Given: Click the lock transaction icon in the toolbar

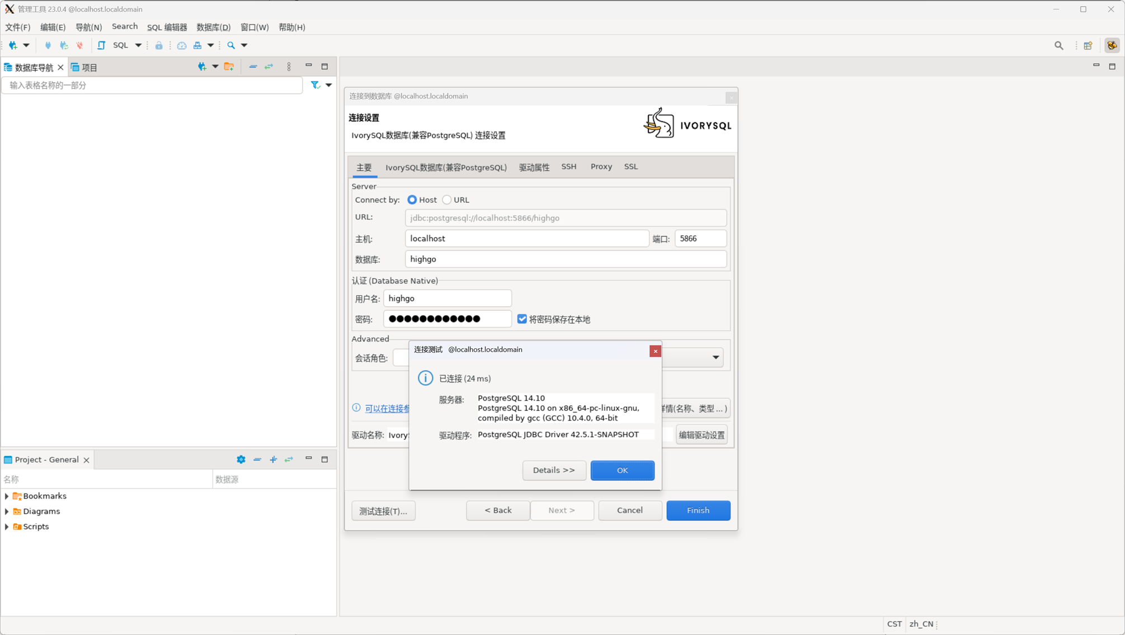Looking at the screenshot, I should (x=159, y=45).
